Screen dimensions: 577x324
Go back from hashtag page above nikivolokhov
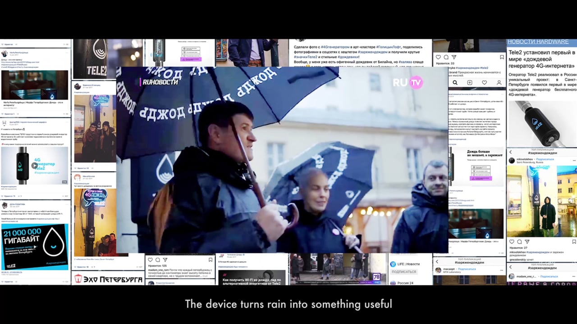[x=510, y=153]
